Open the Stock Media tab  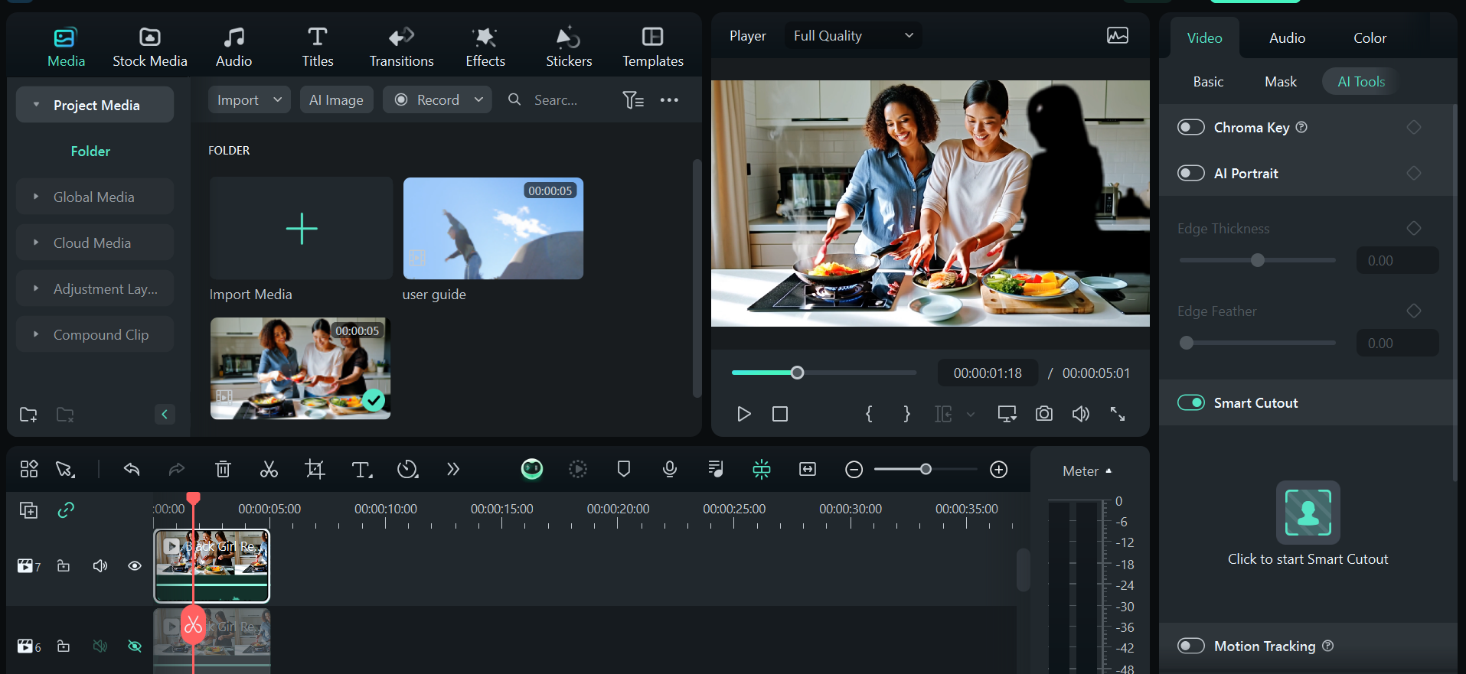point(150,47)
